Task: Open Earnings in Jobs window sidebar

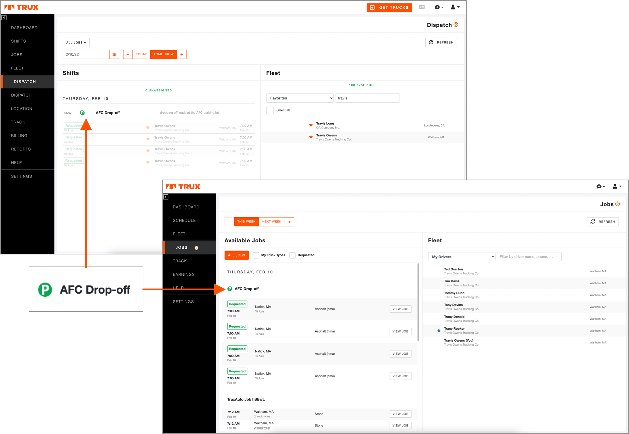Action: [x=184, y=275]
